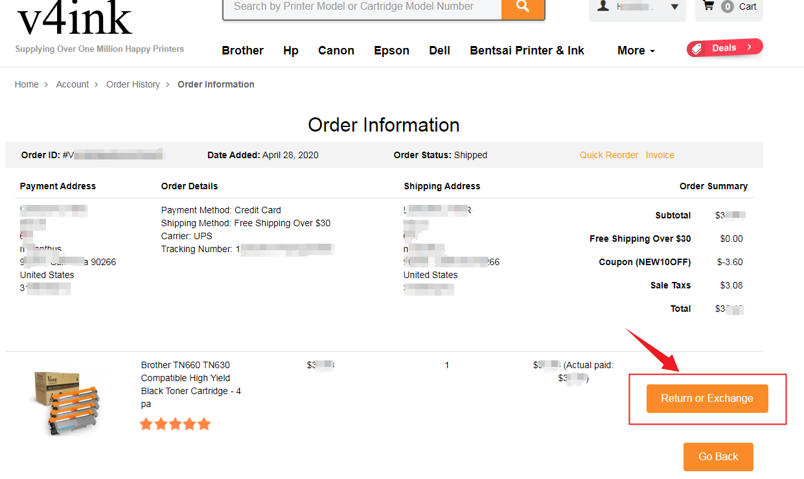804x479 pixels.
Task: Click the Deals button
Action: [x=724, y=48]
